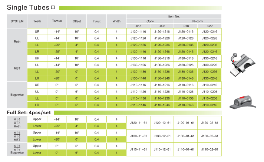264x162 pixels.
Task: Select item J120-1116
Action: 138,31
